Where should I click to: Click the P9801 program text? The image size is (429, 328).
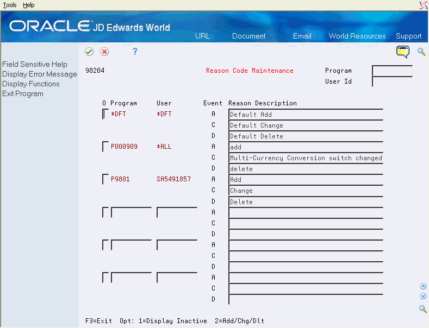click(120, 179)
